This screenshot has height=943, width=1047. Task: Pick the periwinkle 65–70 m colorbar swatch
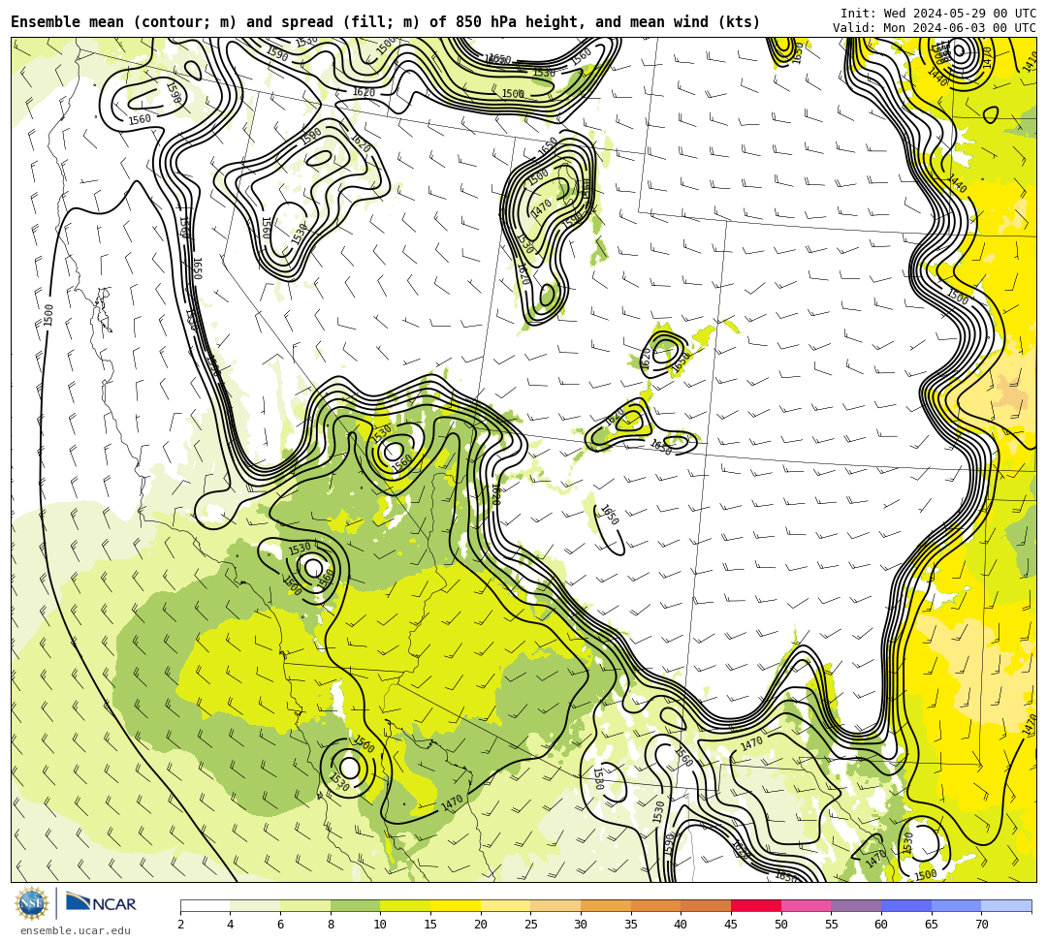pyautogui.click(x=956, y=905)
